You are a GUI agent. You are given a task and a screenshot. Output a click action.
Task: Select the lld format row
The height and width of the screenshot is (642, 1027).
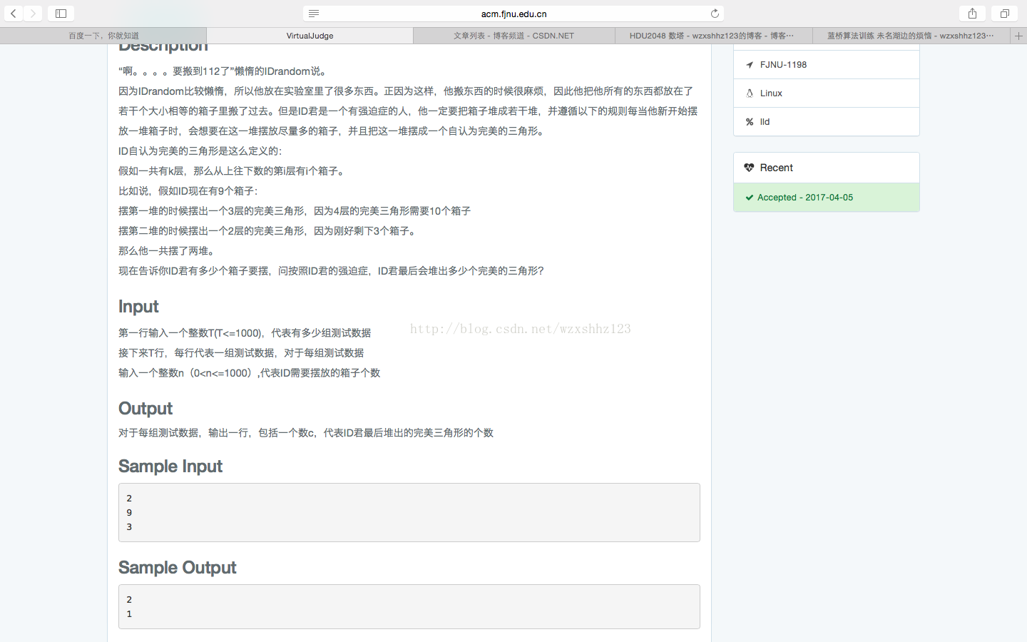827,122
